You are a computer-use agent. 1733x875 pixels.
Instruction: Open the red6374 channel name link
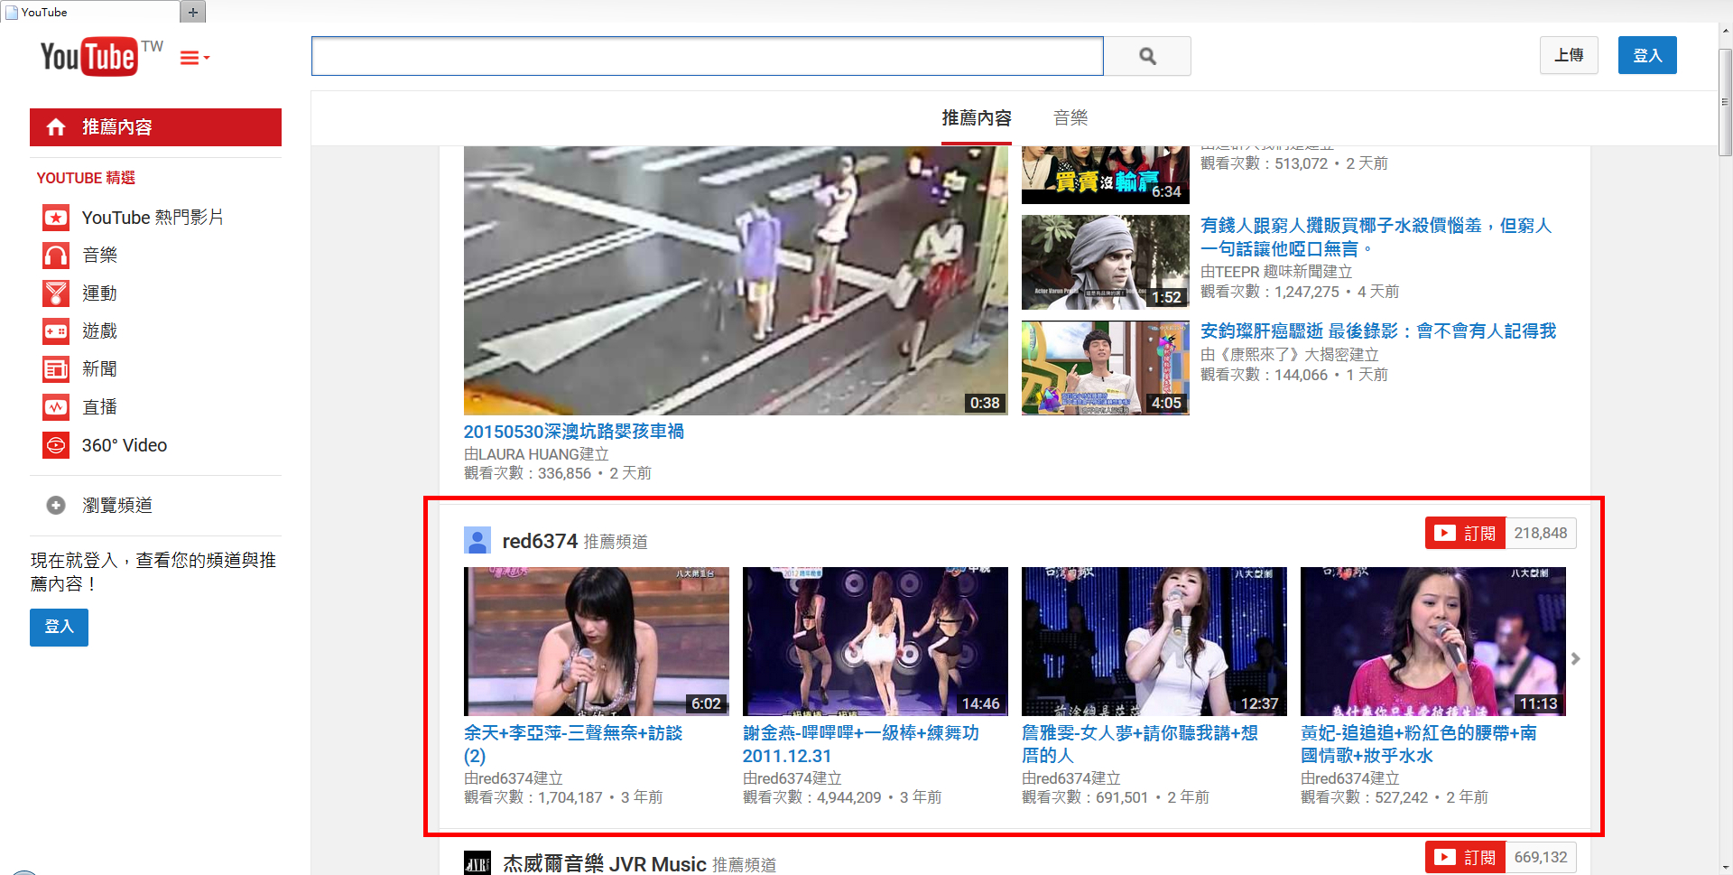[x=540, y=541]
